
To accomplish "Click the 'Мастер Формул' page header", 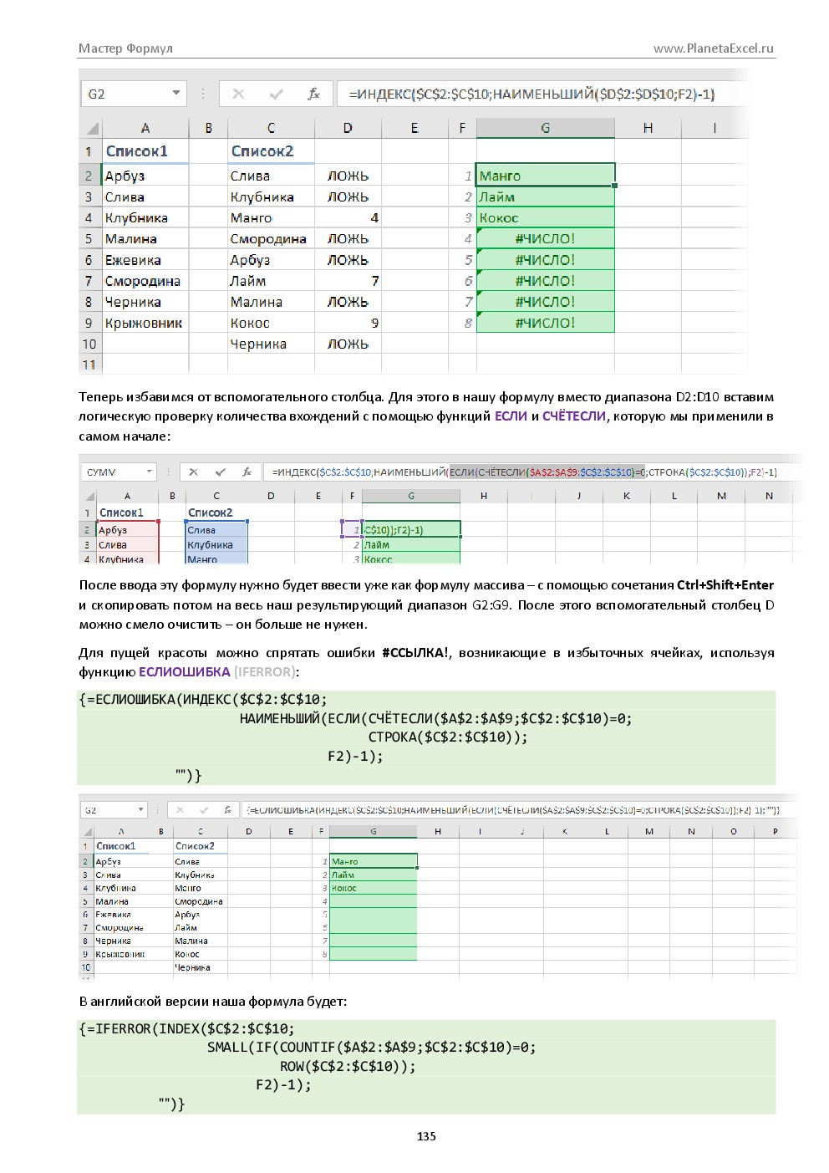I will (125, 48).
